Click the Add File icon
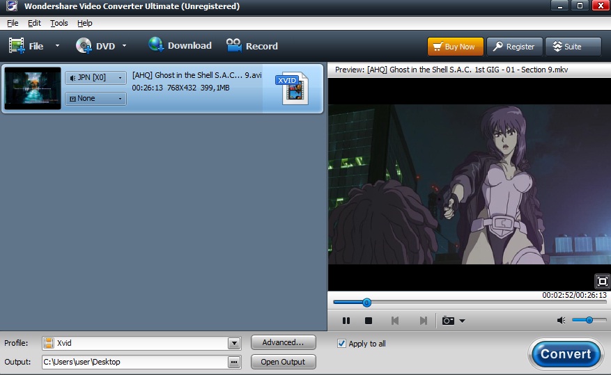This screenshot has width=611, height=375. [x=17, y=45]
